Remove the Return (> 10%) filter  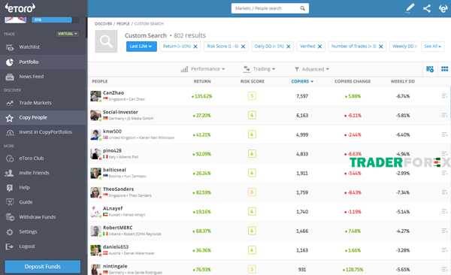tap(195, 47)
